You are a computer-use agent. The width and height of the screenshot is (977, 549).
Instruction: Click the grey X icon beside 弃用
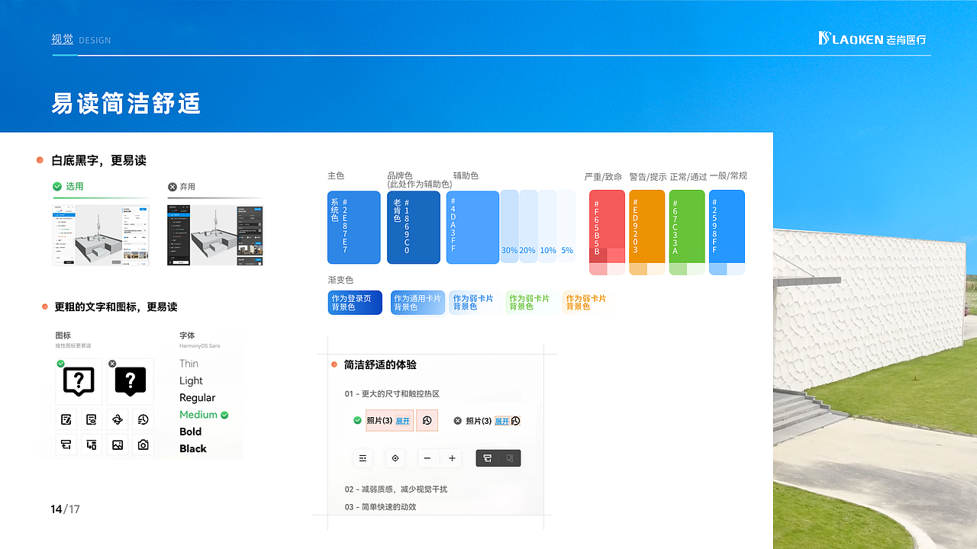tap(173, 186)
